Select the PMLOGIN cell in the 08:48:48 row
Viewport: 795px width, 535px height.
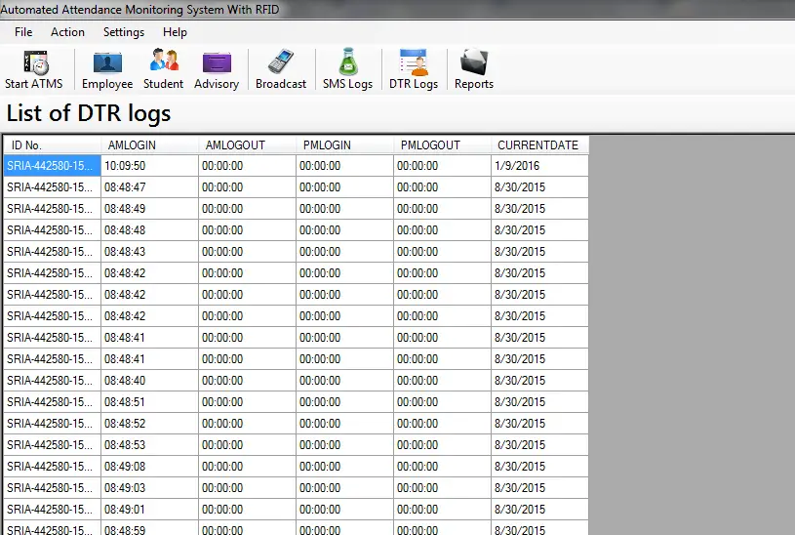click(344, 230)
